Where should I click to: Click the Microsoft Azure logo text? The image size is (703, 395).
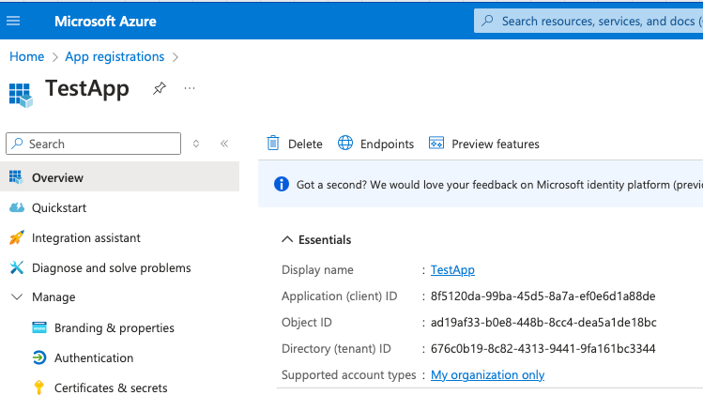tap(105, 21)
